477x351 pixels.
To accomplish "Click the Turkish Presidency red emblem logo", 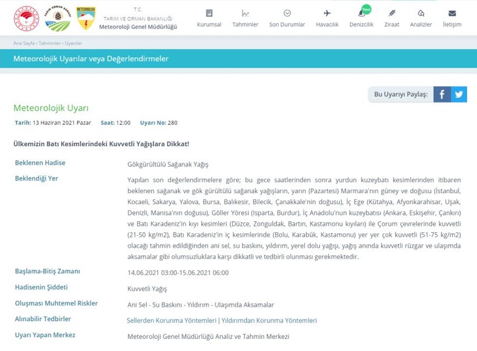I will [26, 19].
